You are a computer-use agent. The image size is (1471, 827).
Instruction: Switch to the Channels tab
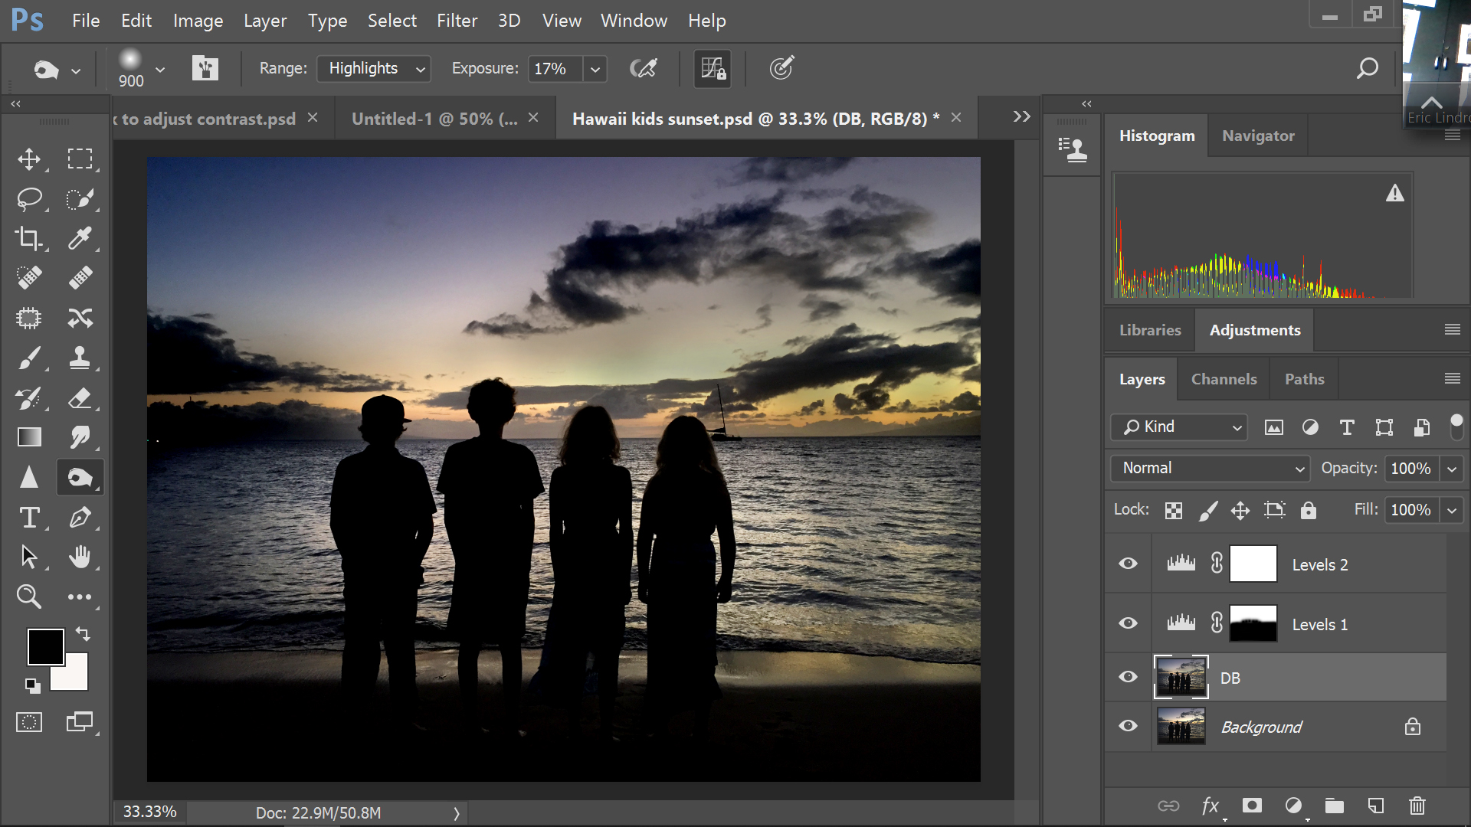1224,379
